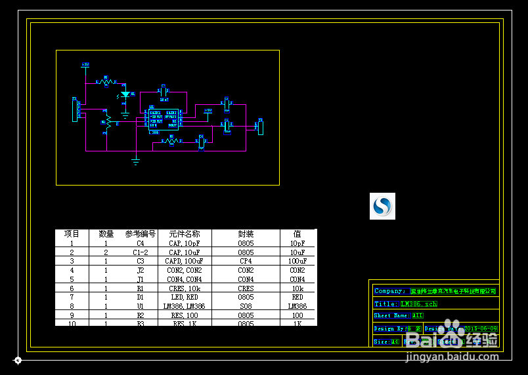This screenshot has height=375, width=528.
Task: Select the C1-2 reference cell
Action: tap(141, 252)
